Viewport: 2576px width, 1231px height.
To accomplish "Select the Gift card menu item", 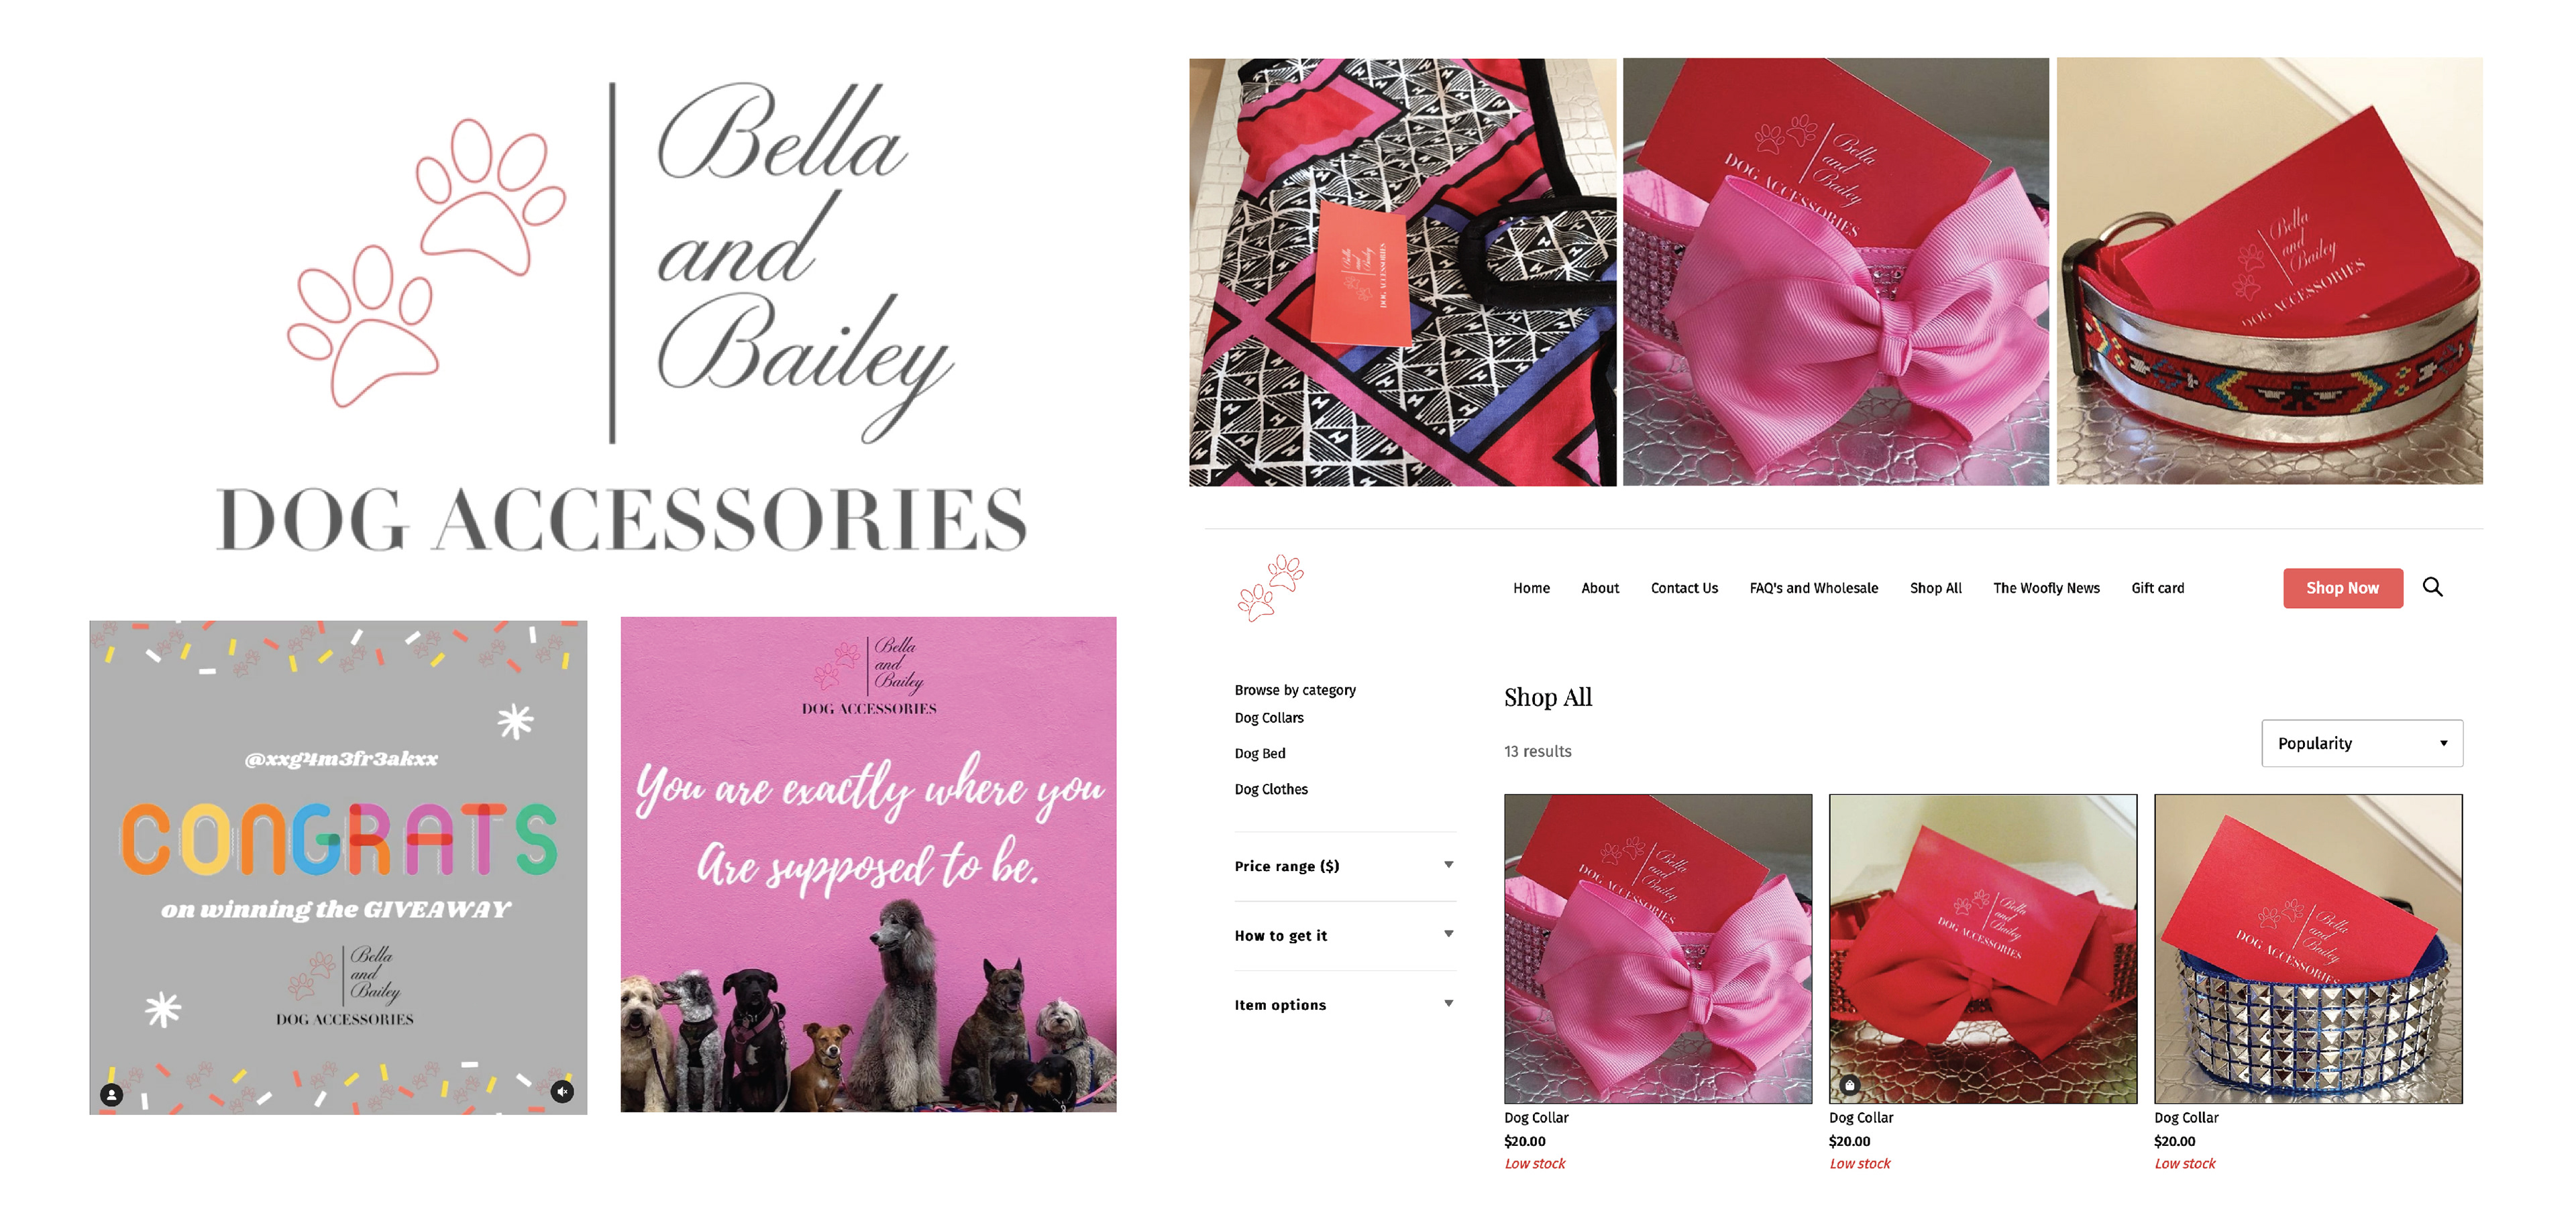I will point(2157,587).
